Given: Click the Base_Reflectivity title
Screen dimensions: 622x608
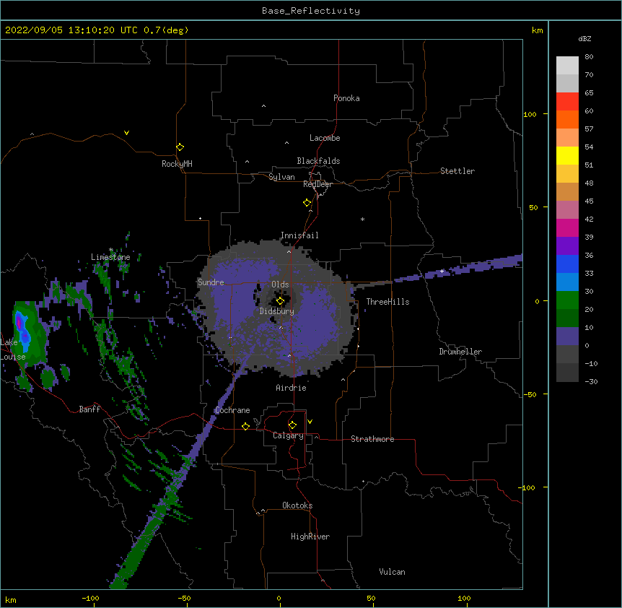Looking at the screenshot, I should point(310,11).
